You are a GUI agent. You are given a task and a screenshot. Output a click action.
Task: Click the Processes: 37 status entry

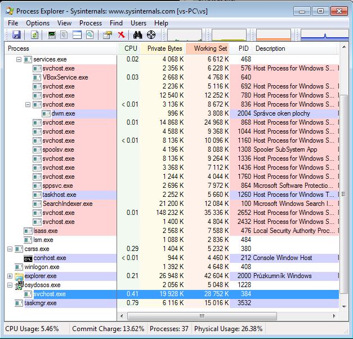coord(169,329)
